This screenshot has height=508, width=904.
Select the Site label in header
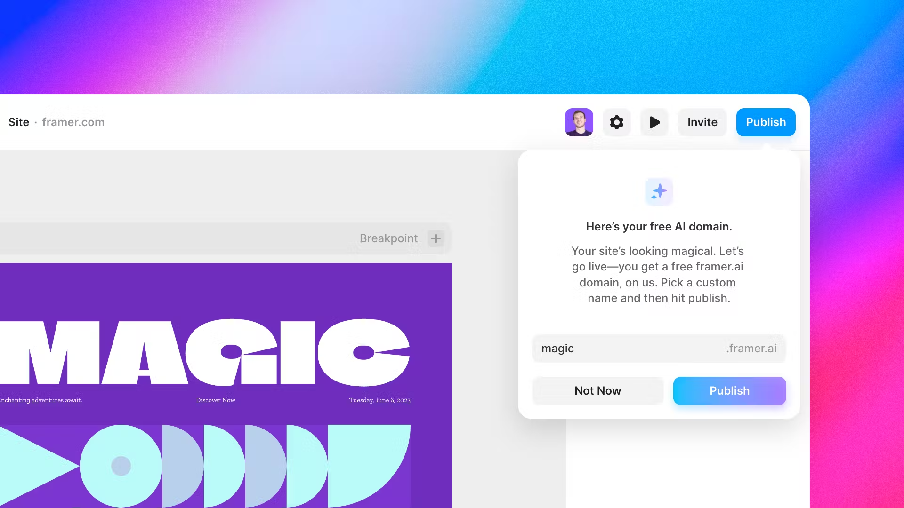click(19, 122)
